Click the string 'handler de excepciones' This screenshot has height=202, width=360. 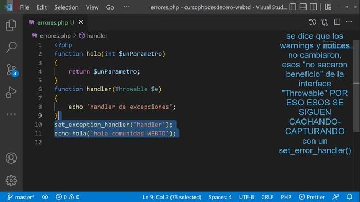click(x=129, y=107)
